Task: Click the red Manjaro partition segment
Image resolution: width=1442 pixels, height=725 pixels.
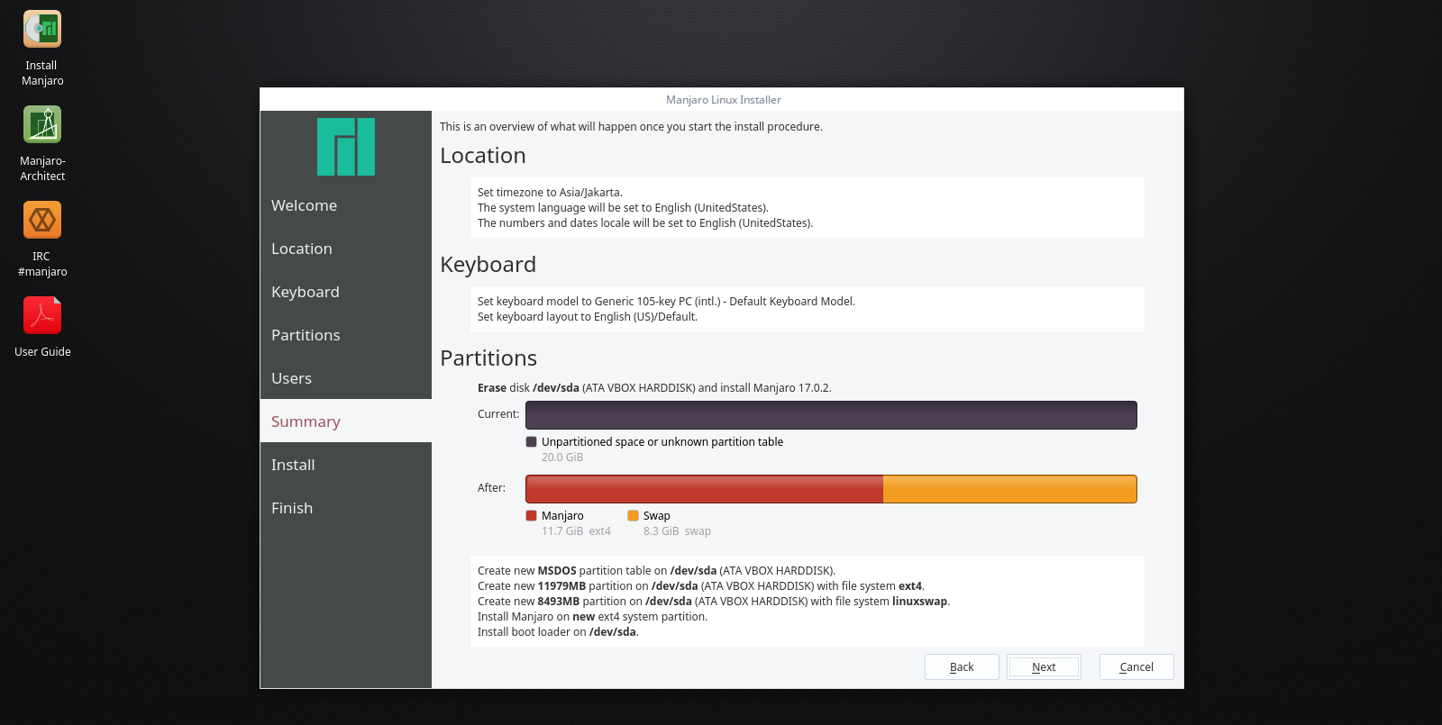Action: 704,489
